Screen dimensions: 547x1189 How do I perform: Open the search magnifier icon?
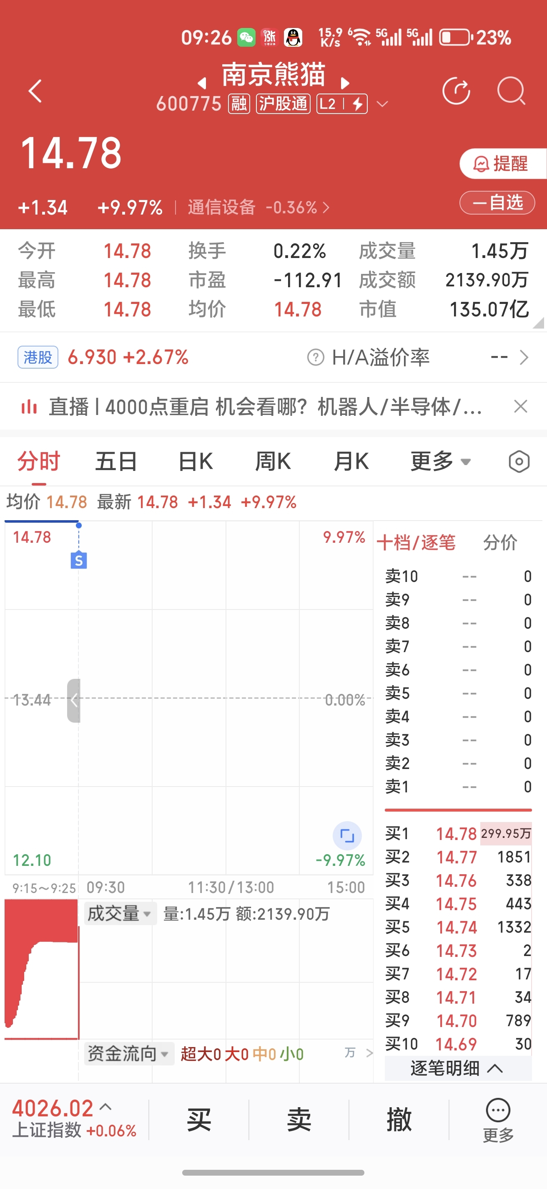512,91
